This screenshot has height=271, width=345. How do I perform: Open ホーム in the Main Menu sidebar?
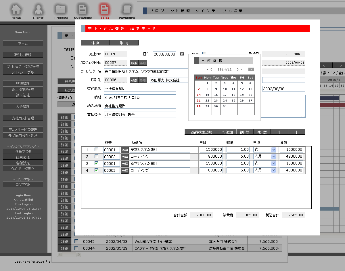pos(23,43)
